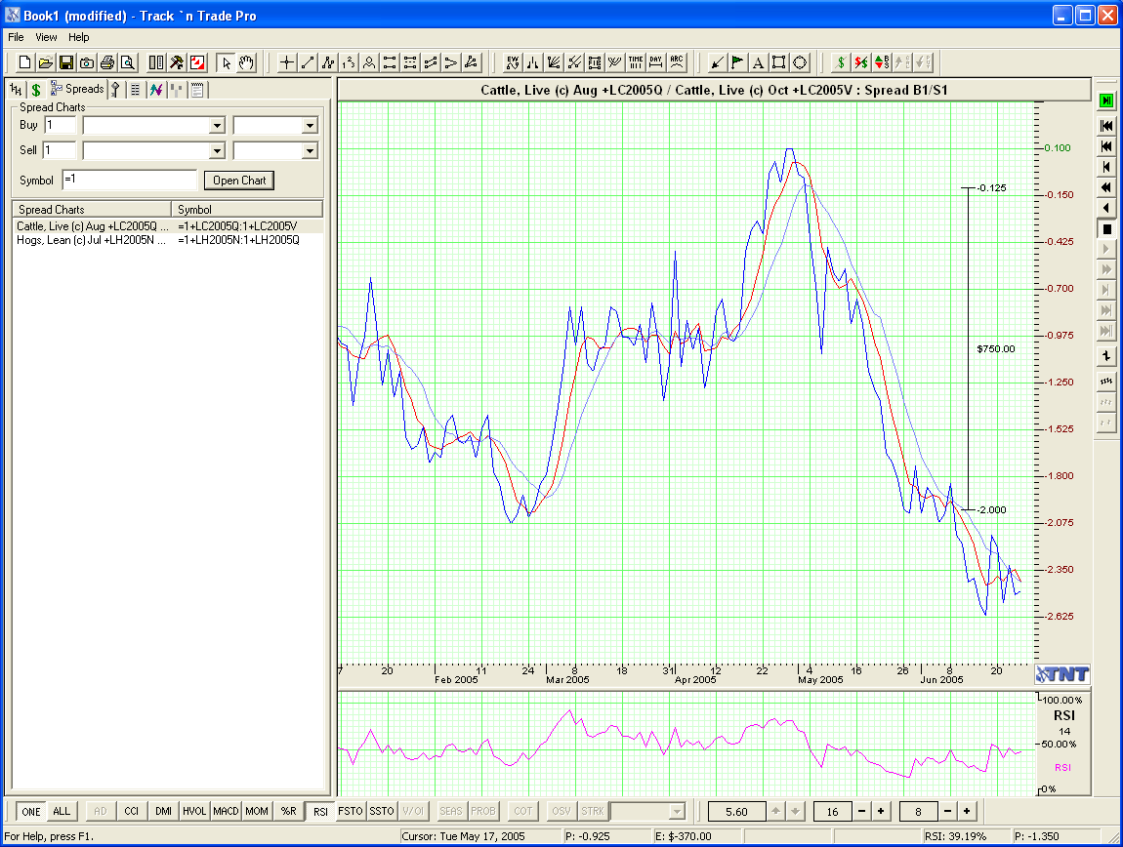Choose the Fibonacci (FIB) tool
Image resolution: width=1123 pixels, height=847 pixels.
click(595, 62)
